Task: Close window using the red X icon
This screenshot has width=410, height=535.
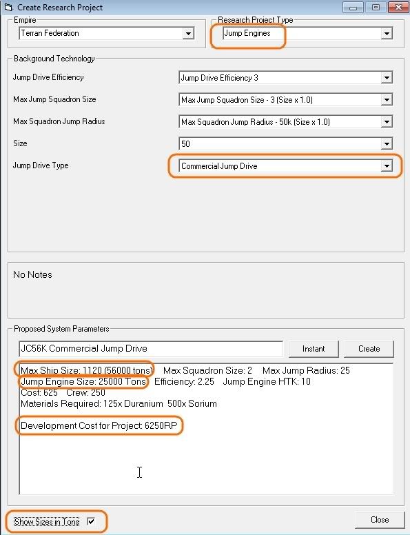Action: click(x=398, y=7)
